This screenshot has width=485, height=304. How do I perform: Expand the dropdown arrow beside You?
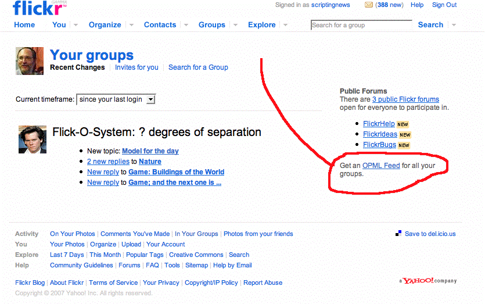(x=76, y=25)
